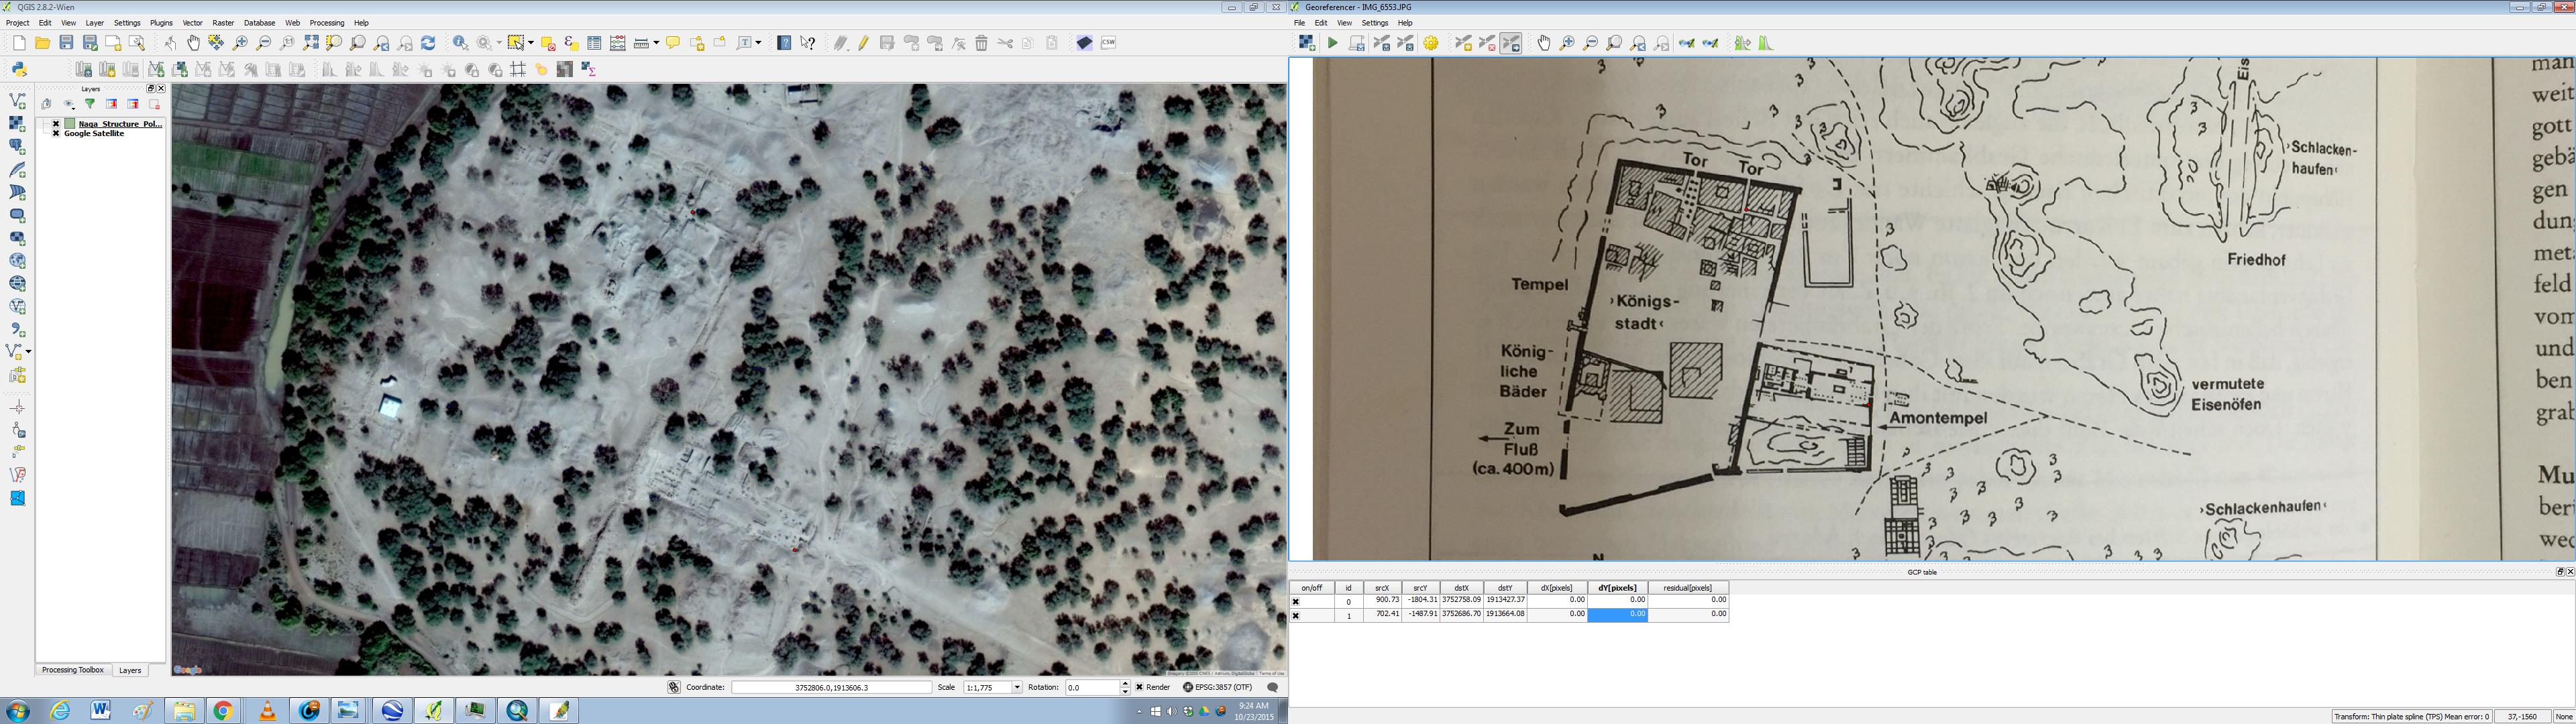Image resolution: width=2576 pixels, height=724 pixels.
Task: Open Microsoft Word from the taskbar
Action: coord(101,710)
